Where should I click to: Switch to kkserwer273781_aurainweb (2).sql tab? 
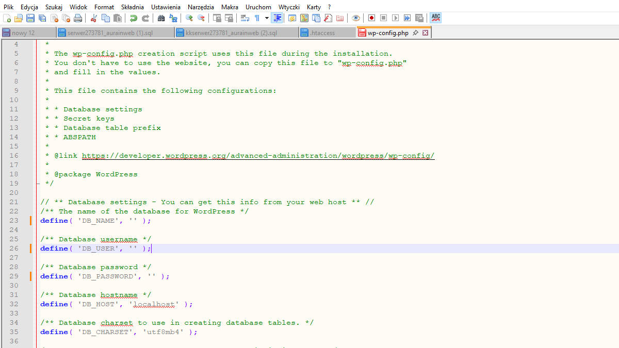(237, 32)
